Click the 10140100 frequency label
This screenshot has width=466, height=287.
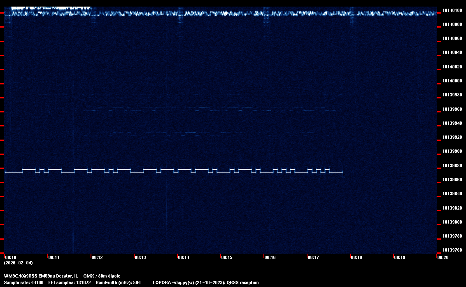point(452,10)
